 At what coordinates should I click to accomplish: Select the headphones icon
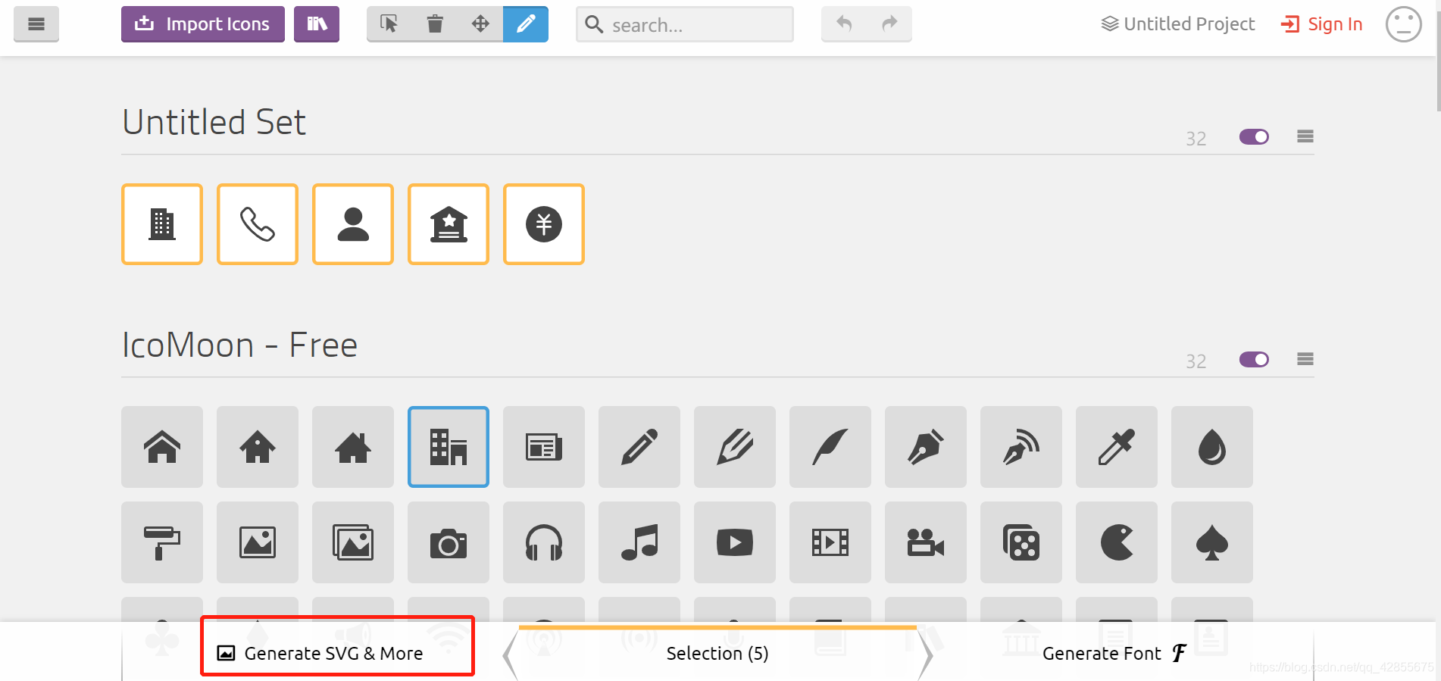click(x=544, y=542)
